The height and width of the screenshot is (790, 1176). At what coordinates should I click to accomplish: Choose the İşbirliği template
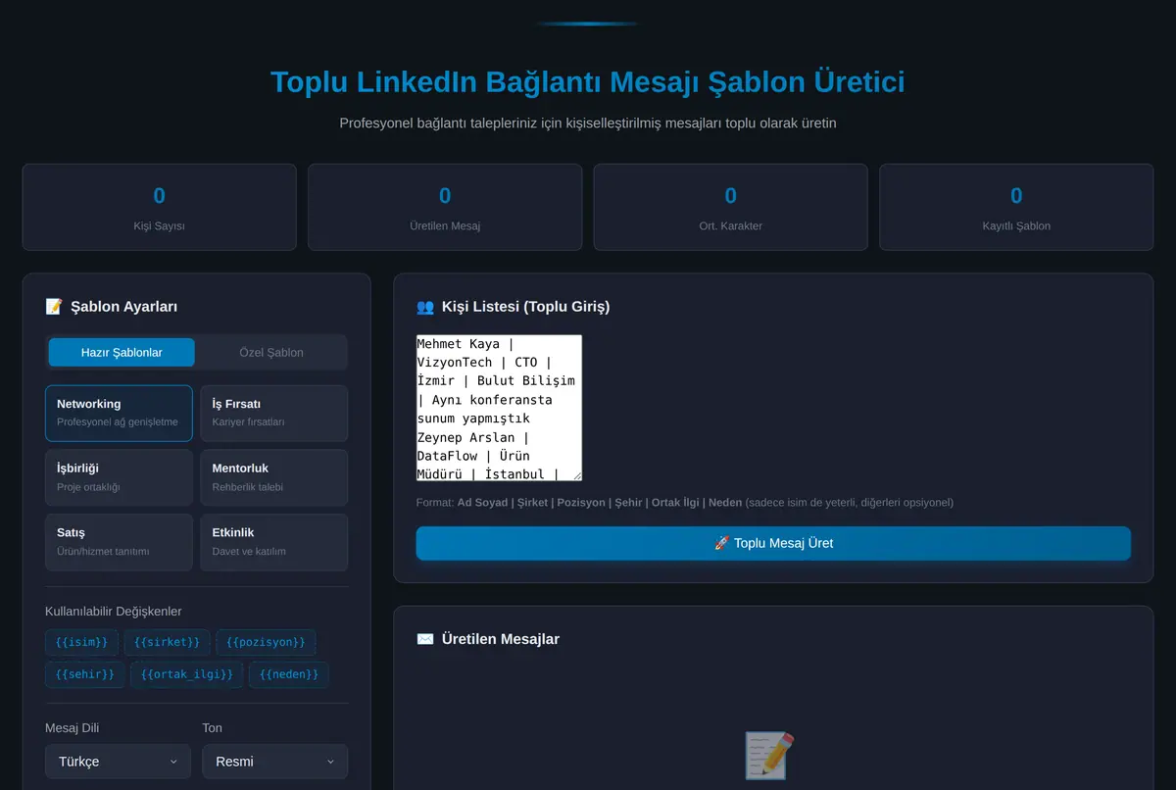[119, 477]
